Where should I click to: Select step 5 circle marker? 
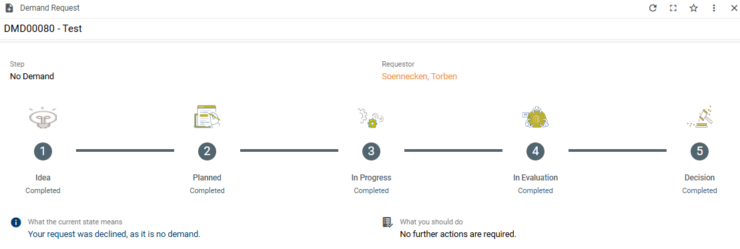coord(699,151)
